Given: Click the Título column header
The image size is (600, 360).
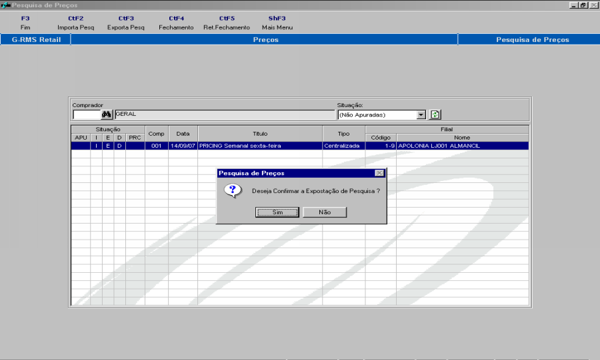Looking at the screenshot, I should coord(260,134).
